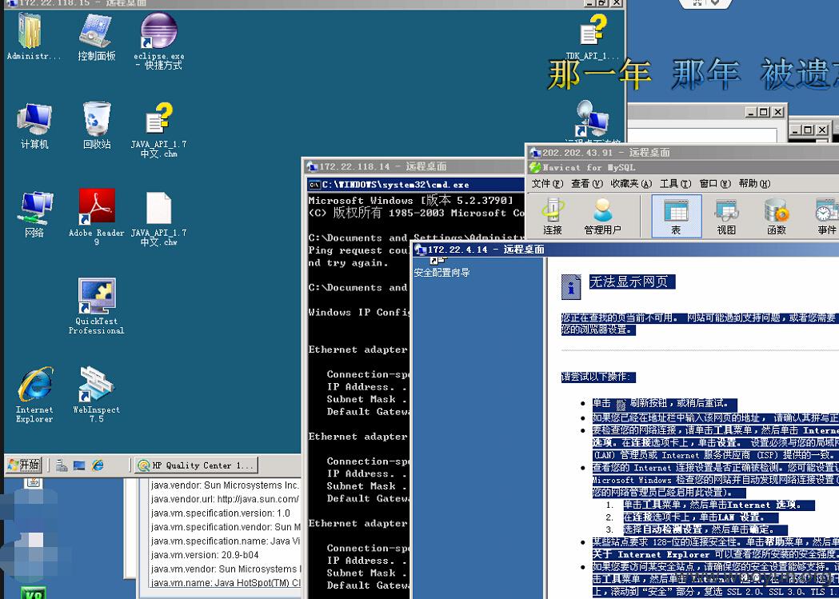Select the QuickTest Professional icon
The height and width of the screenshot is (599, 839).
[96, 306]
